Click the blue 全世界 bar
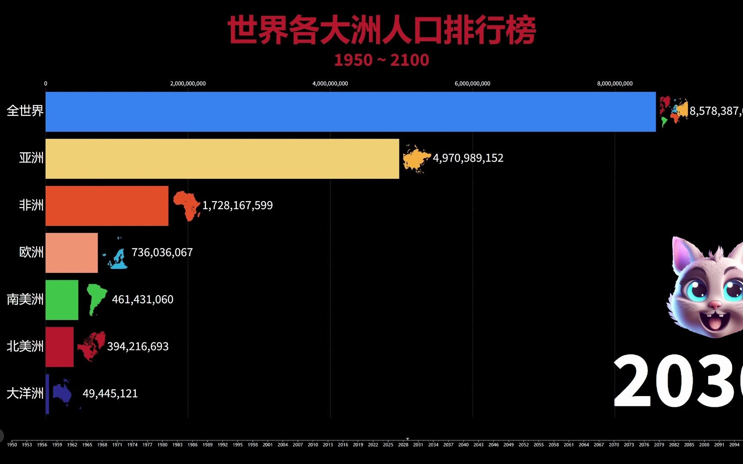Viewport: 743px width, 464px height. pos(350,112)
